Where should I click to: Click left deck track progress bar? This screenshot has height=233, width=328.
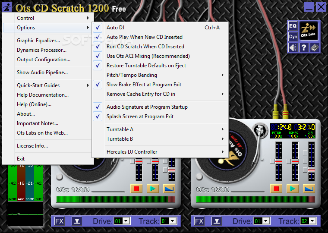pyautogui.click(x=116, y=199)
